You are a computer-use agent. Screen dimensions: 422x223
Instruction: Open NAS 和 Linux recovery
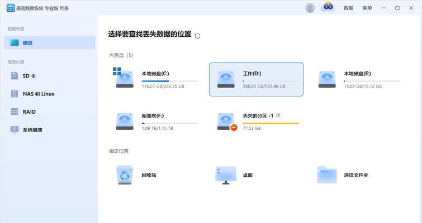(39, 94)
